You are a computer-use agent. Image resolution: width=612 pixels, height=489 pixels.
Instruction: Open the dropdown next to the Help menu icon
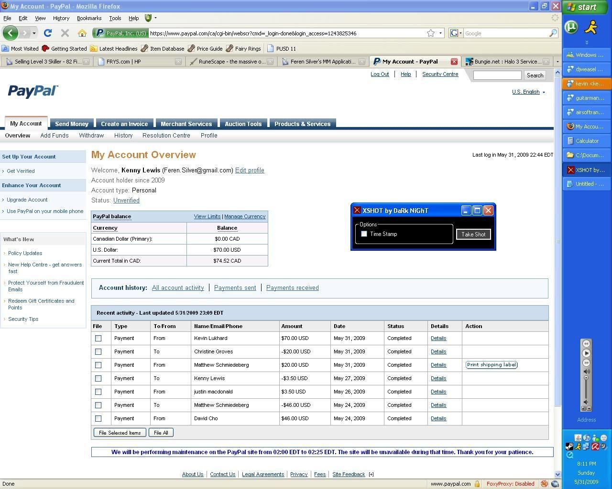coord(155,18)
